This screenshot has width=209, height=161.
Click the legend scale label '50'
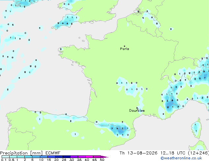pos(102,160)
